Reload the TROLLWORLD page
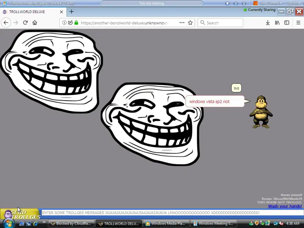 [25, 23]
